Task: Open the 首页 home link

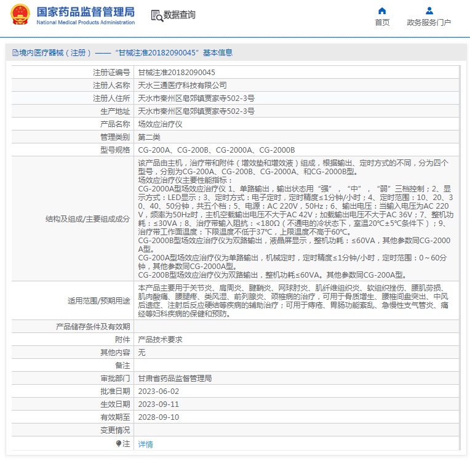Action: pos(382,23)
